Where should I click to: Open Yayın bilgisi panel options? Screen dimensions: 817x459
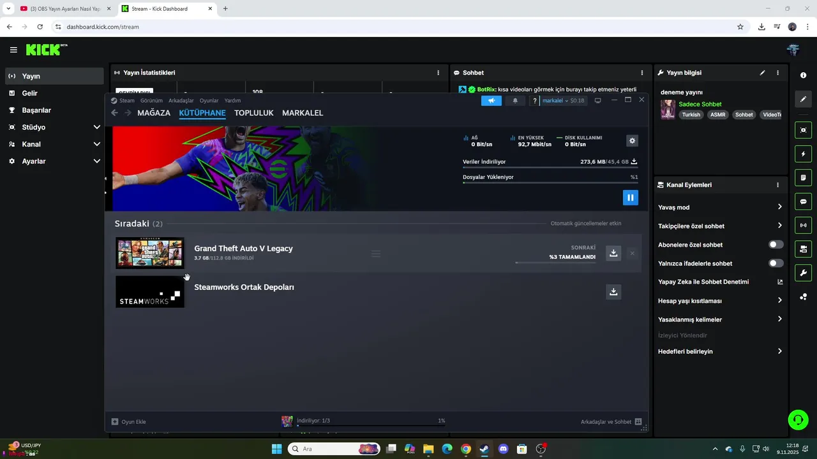coord(777,73)
